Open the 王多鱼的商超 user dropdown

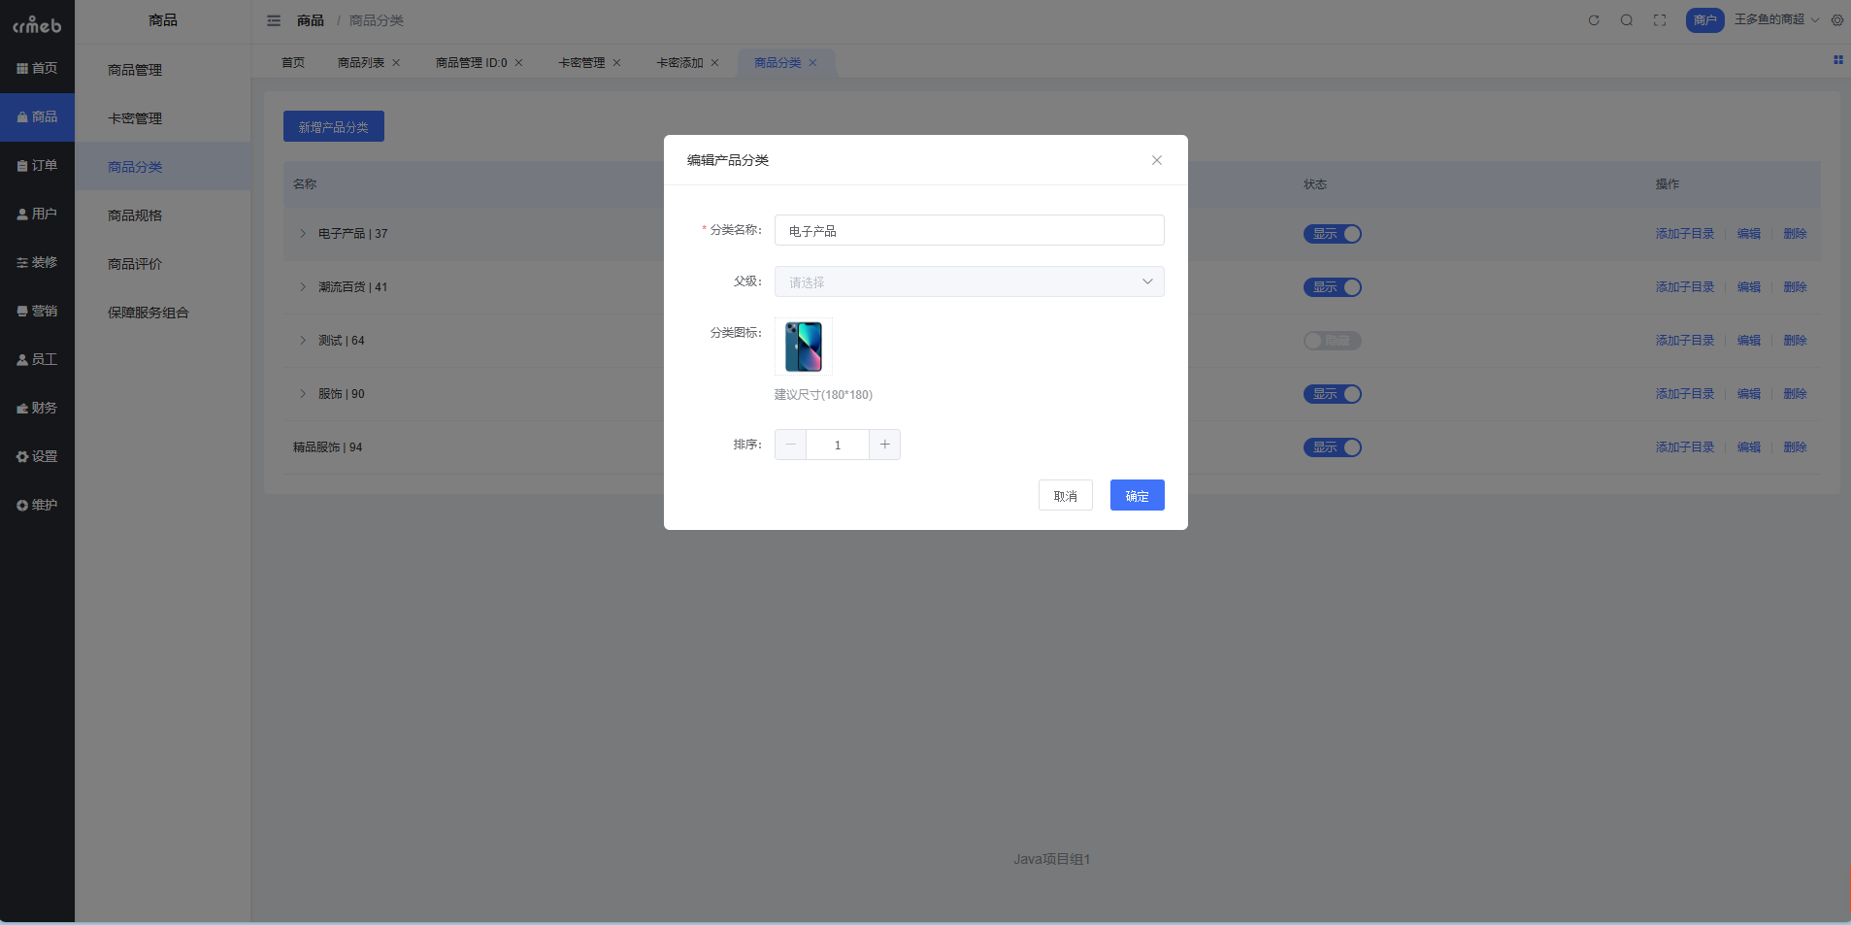[1775, 20]
